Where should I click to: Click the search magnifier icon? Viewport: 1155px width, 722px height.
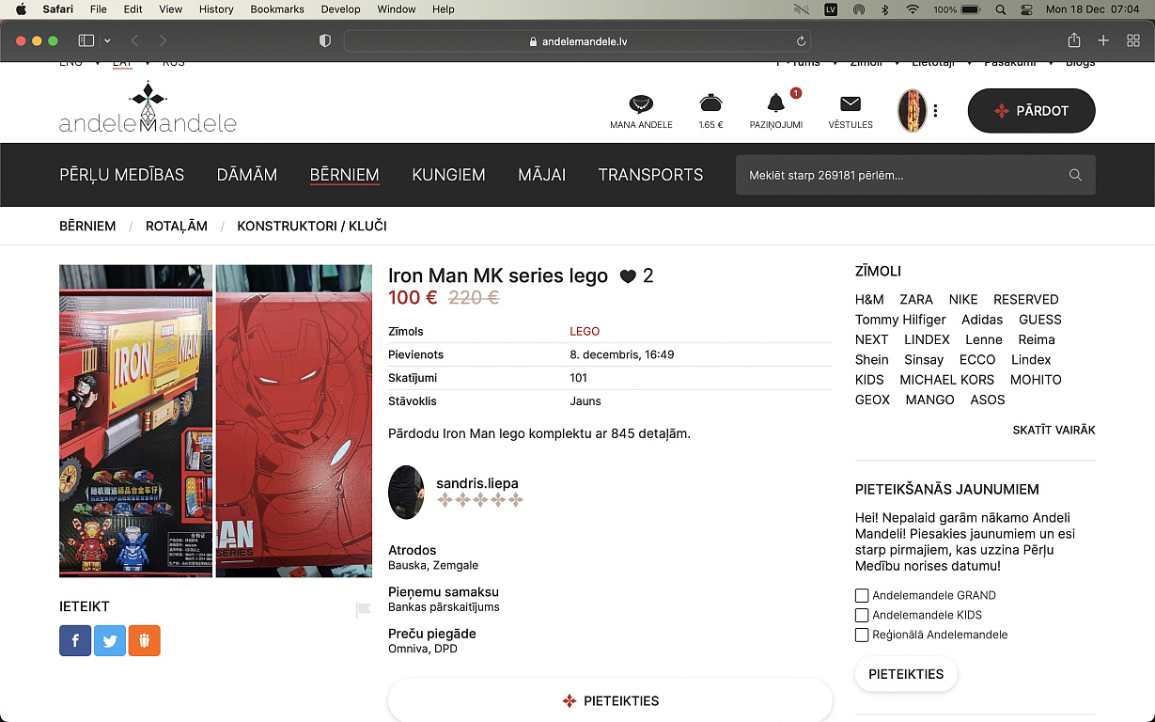1075,175
